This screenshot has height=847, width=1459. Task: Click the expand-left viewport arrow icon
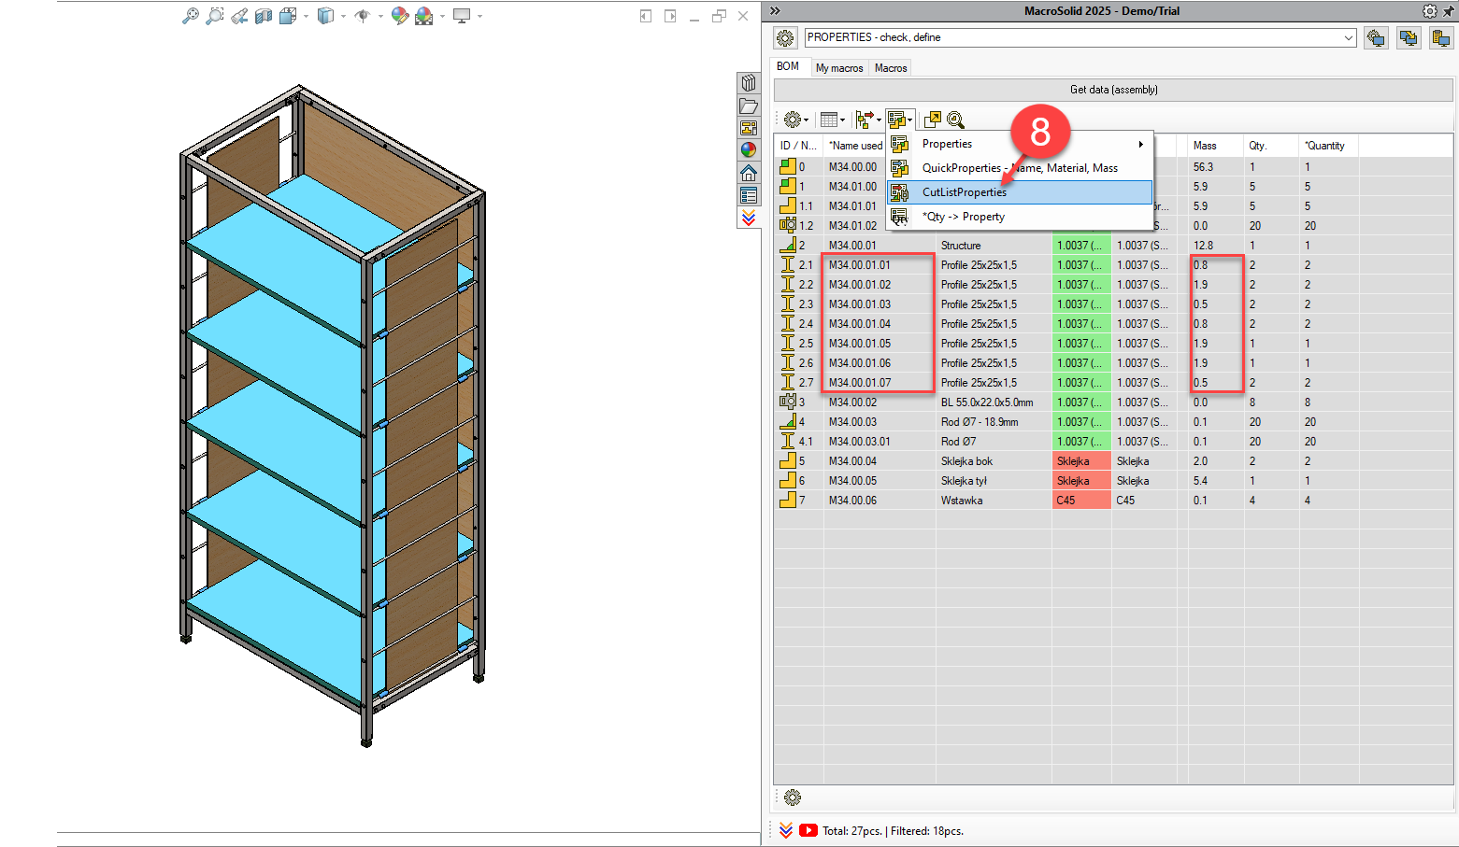coord(646,16)
